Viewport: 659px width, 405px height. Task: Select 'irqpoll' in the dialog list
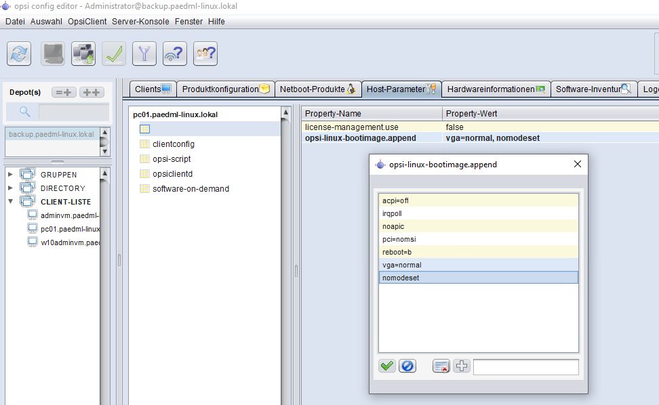pos(478,213)
